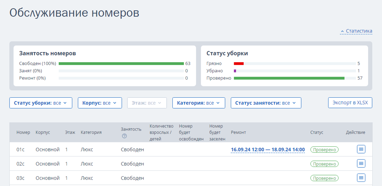Click the green Свободен occupancy bar
The height and width of the screenshot is (186, 382).
(x=121, y=64)
